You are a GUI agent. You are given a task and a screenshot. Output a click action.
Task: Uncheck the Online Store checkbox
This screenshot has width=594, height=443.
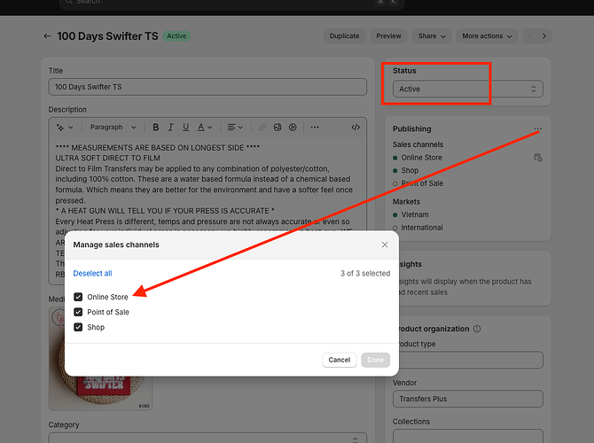78,297
